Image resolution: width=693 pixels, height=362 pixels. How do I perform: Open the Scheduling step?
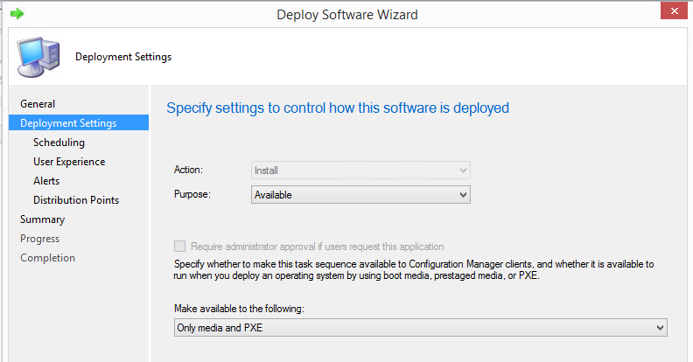pos(59,143)
